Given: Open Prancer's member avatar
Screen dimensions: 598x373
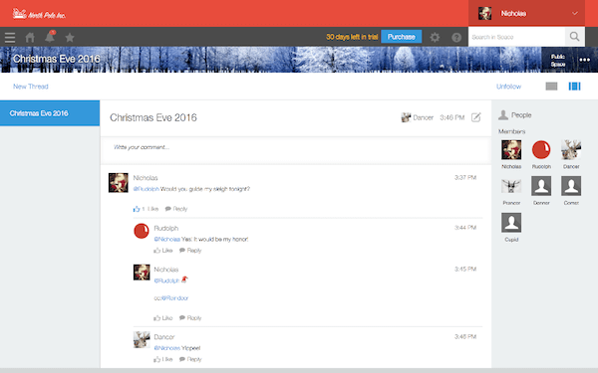Looking at the screenshot, I should pos(511,186).
